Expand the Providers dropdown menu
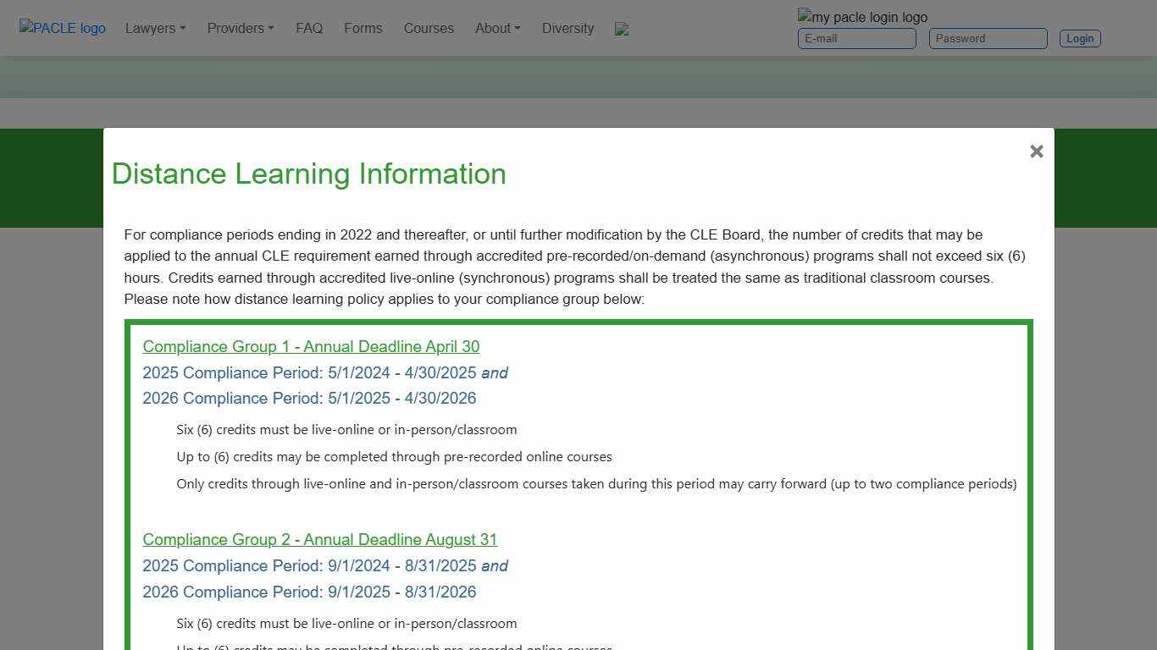 coord(240,28)
